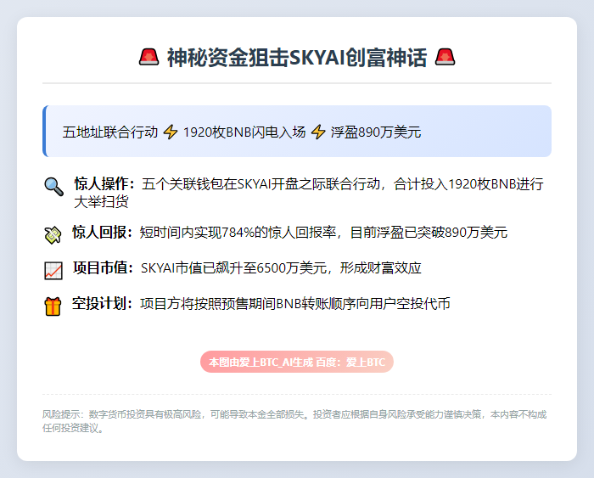Viewport: 594px width, 478px height.
Task: Click the 浮盈890万美元 banner text
Action: pyautogui.click(x=376, y=132)
